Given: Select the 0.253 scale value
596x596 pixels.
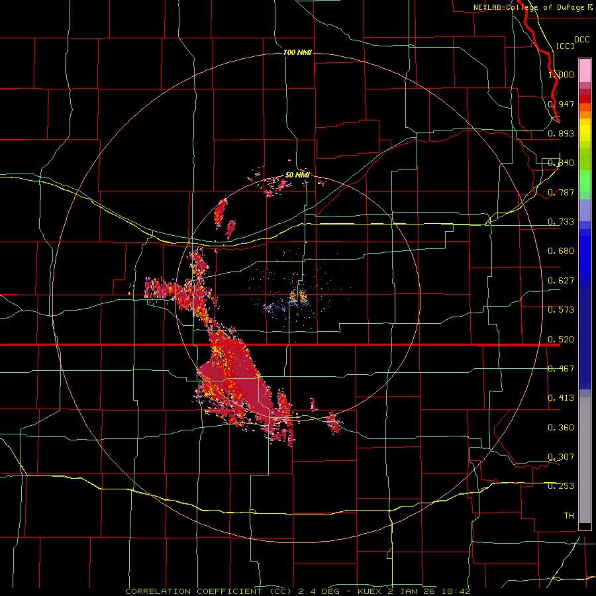Looking at the screenshot, I should tap(561, 486).
